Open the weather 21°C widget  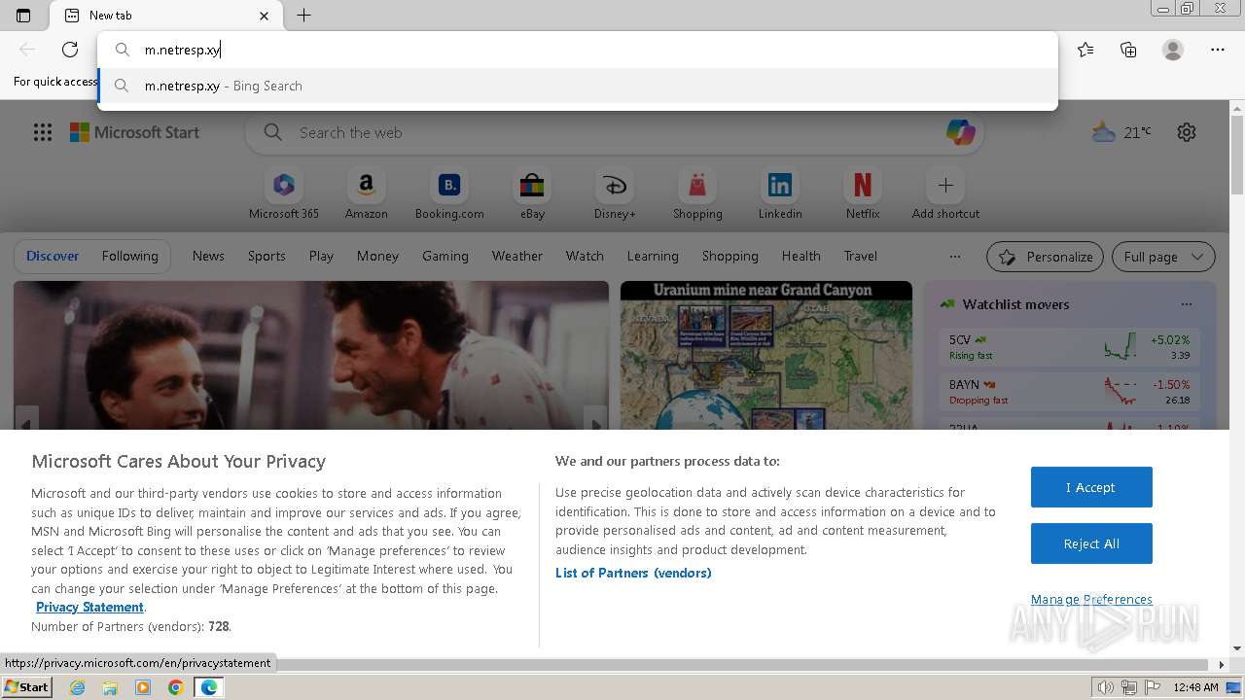coord(1121,132)
